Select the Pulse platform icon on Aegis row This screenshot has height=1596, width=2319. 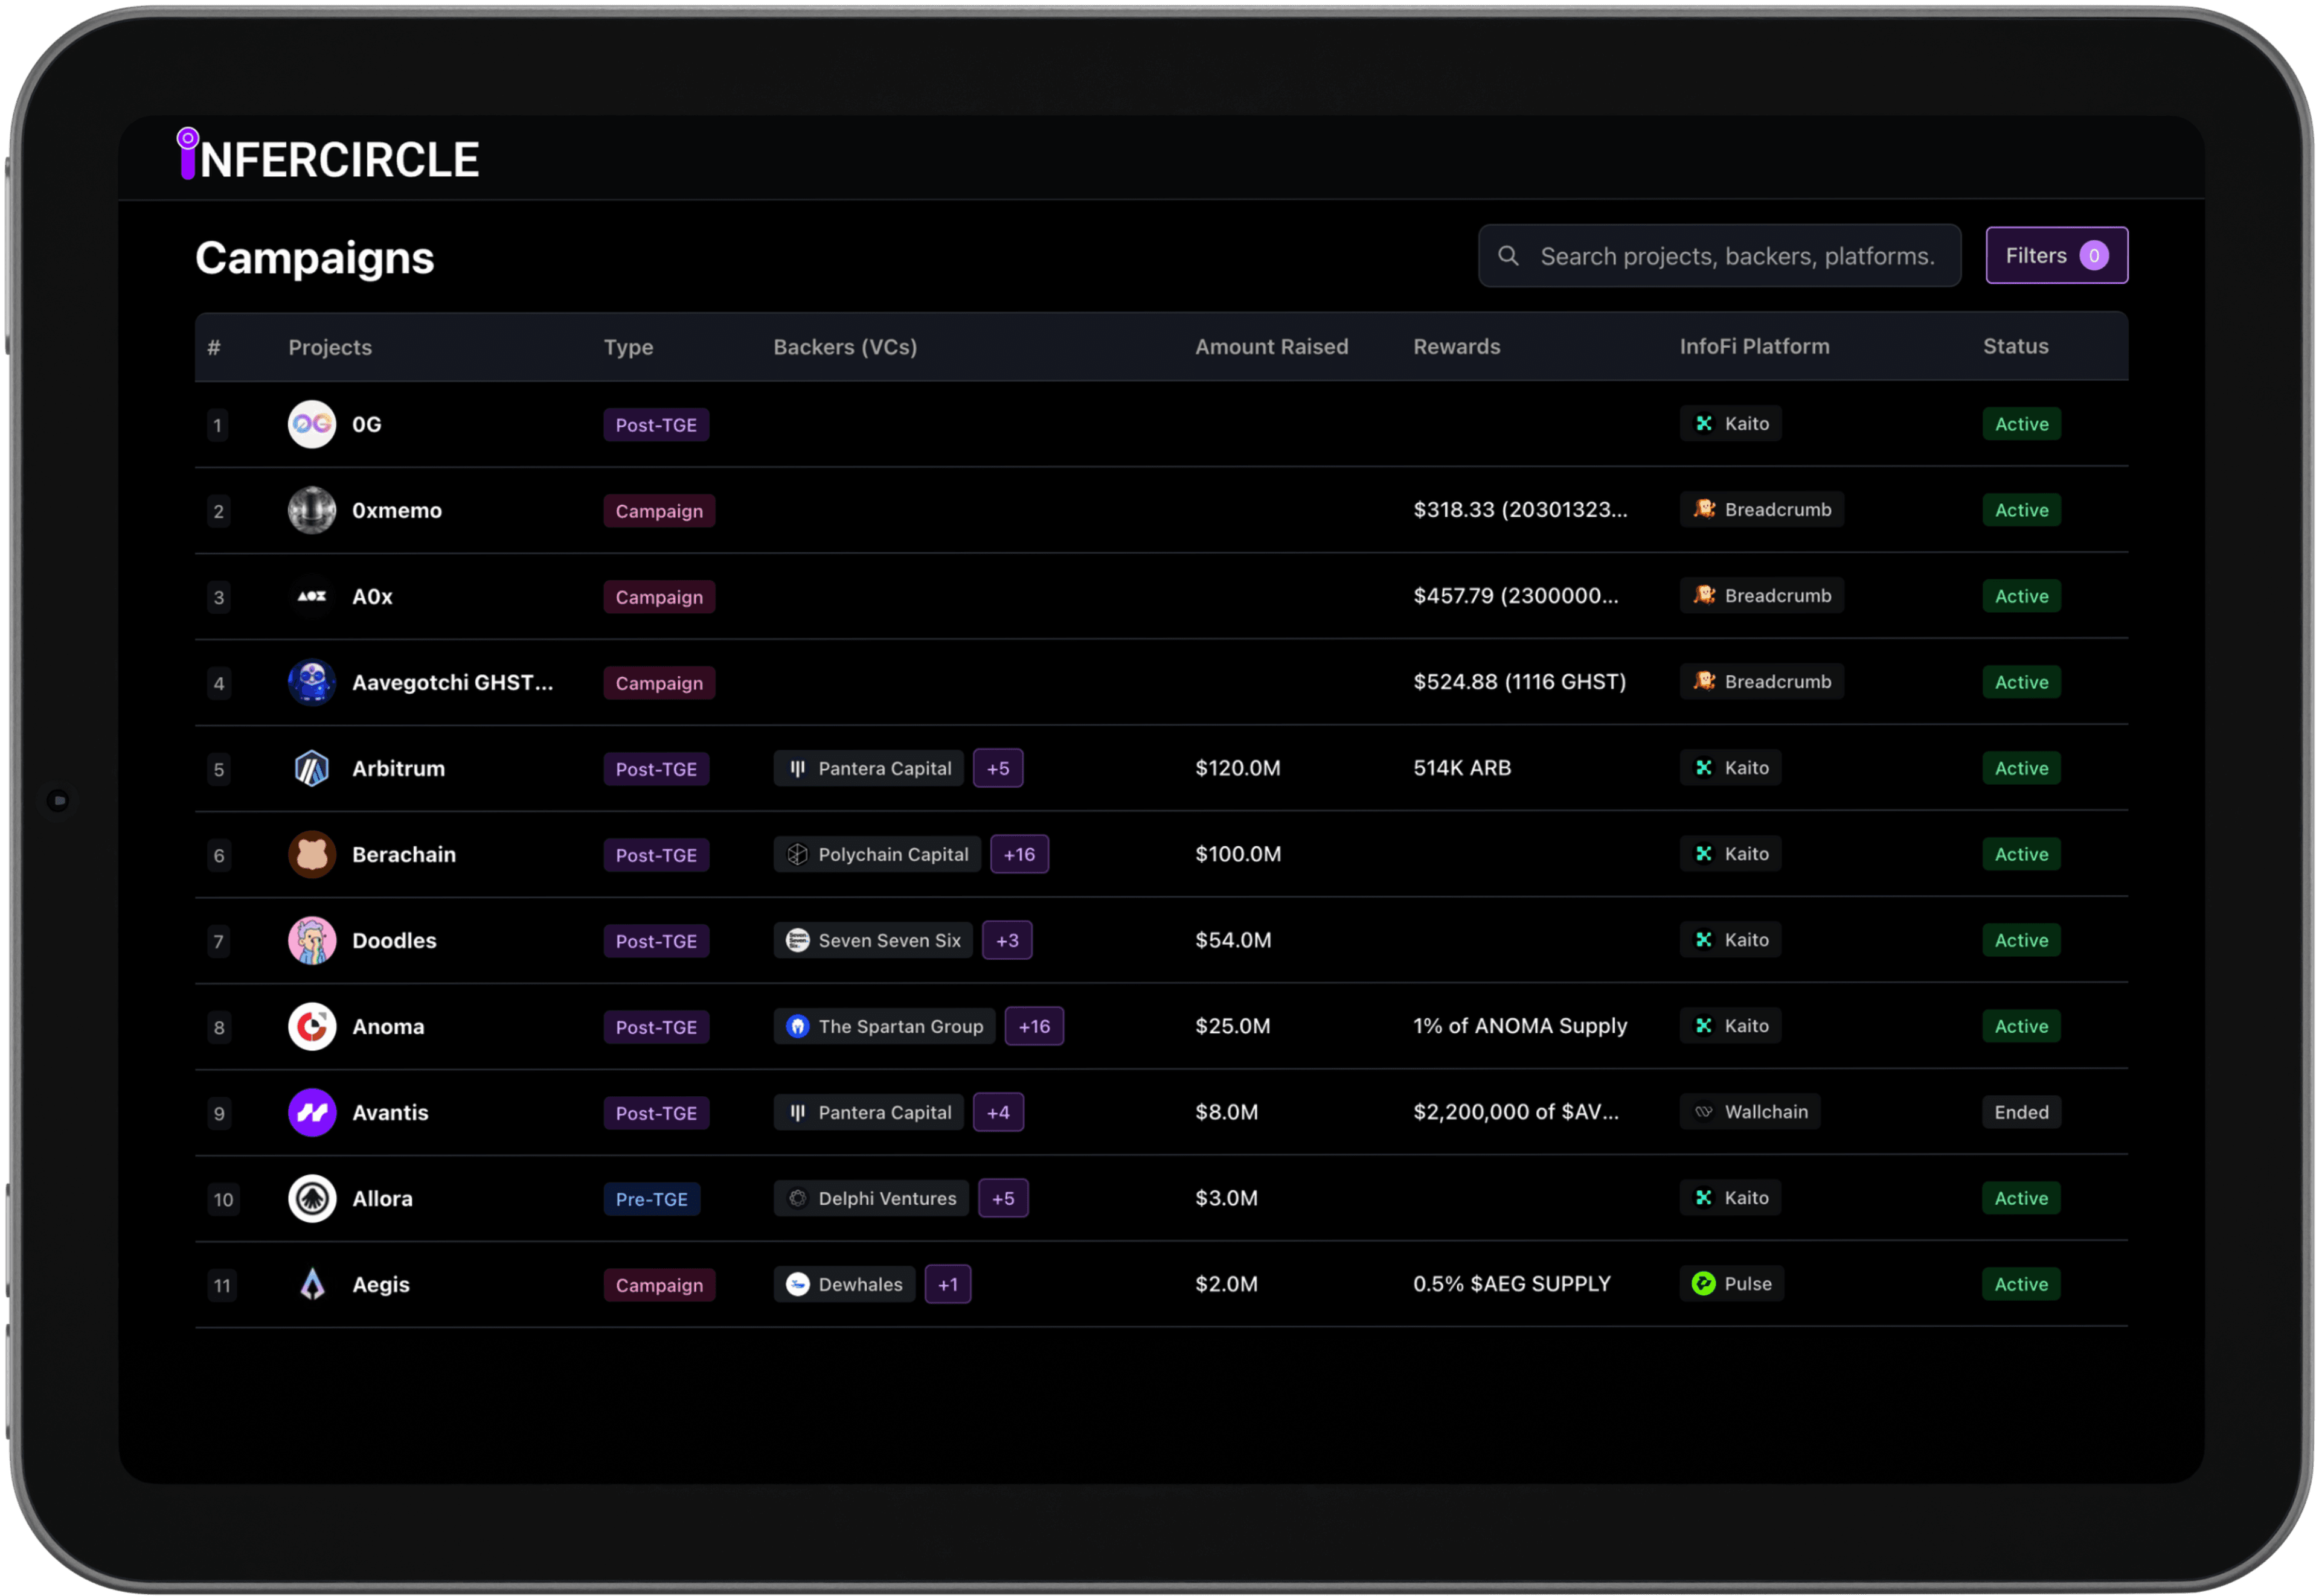tap(1704, 1283)
